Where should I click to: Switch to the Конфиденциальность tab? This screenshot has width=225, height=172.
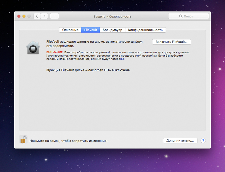(145, 30)
